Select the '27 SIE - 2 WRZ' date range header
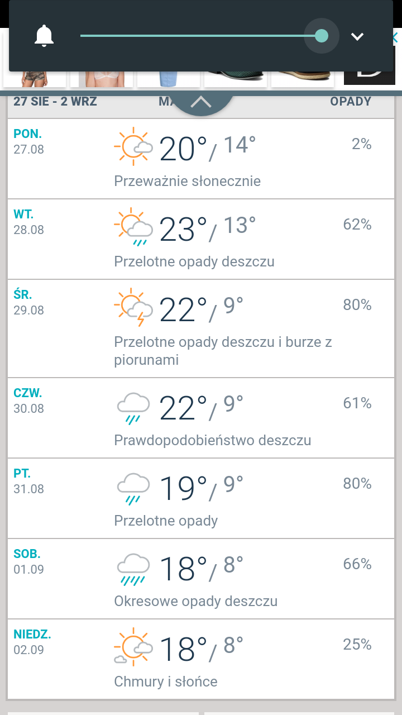Viewport: 402px width, 715px height. [55, 102]
